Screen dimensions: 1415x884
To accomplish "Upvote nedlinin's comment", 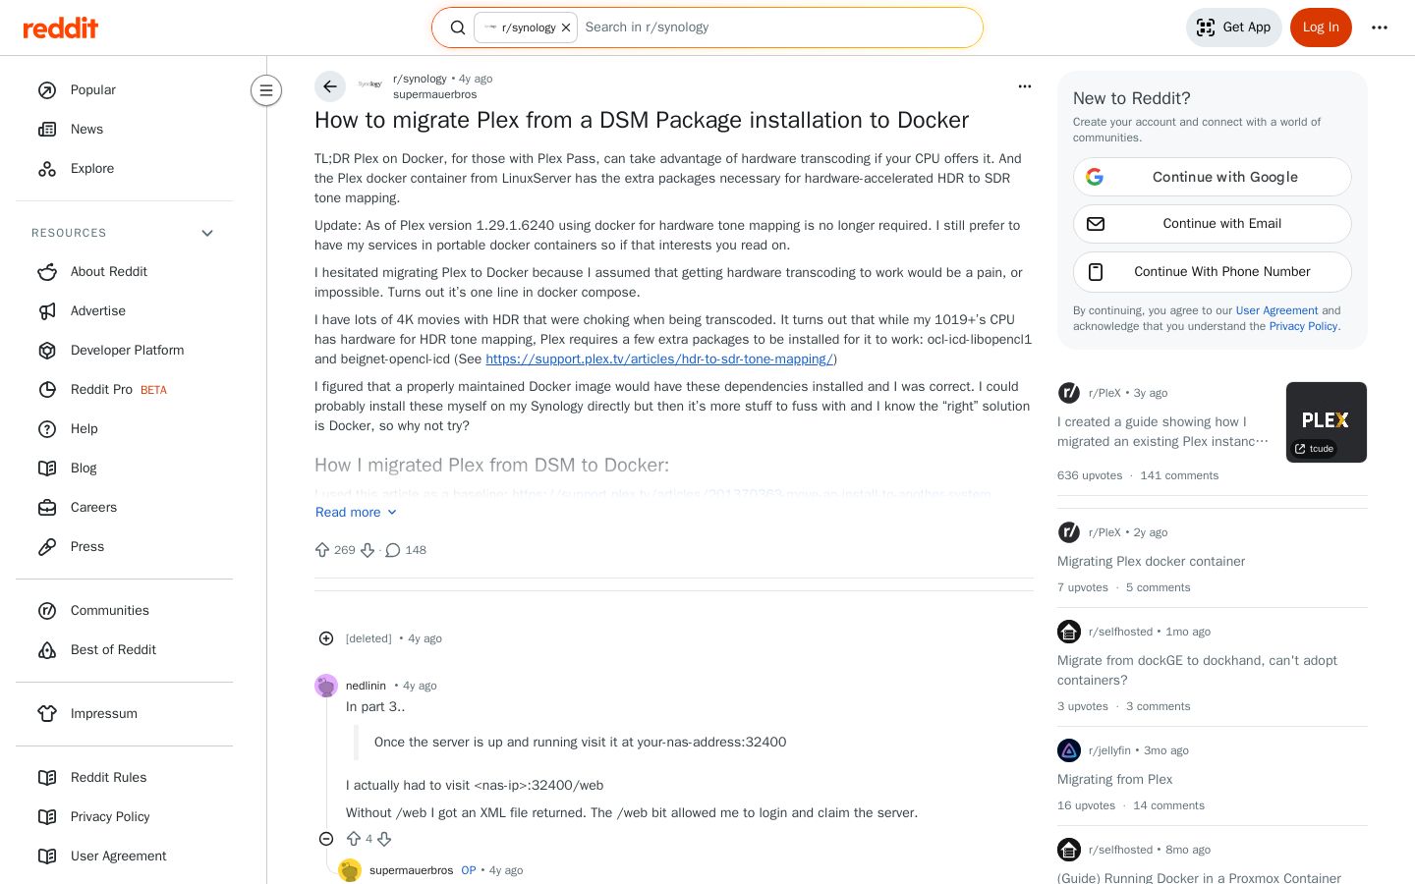I will tap(354, 839).
